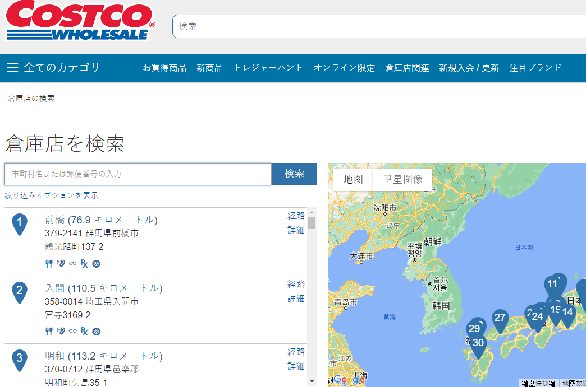Click the hearing aid icon under 入間

point(61,331)
